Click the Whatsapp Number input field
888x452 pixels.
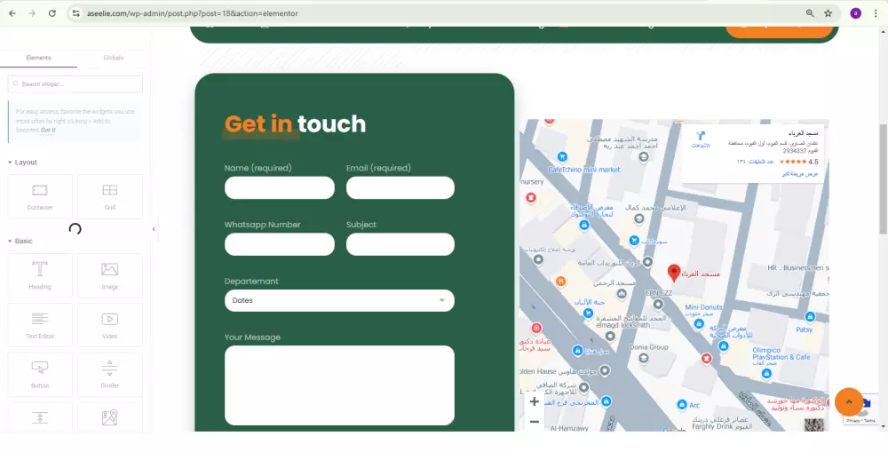point(279,244)
